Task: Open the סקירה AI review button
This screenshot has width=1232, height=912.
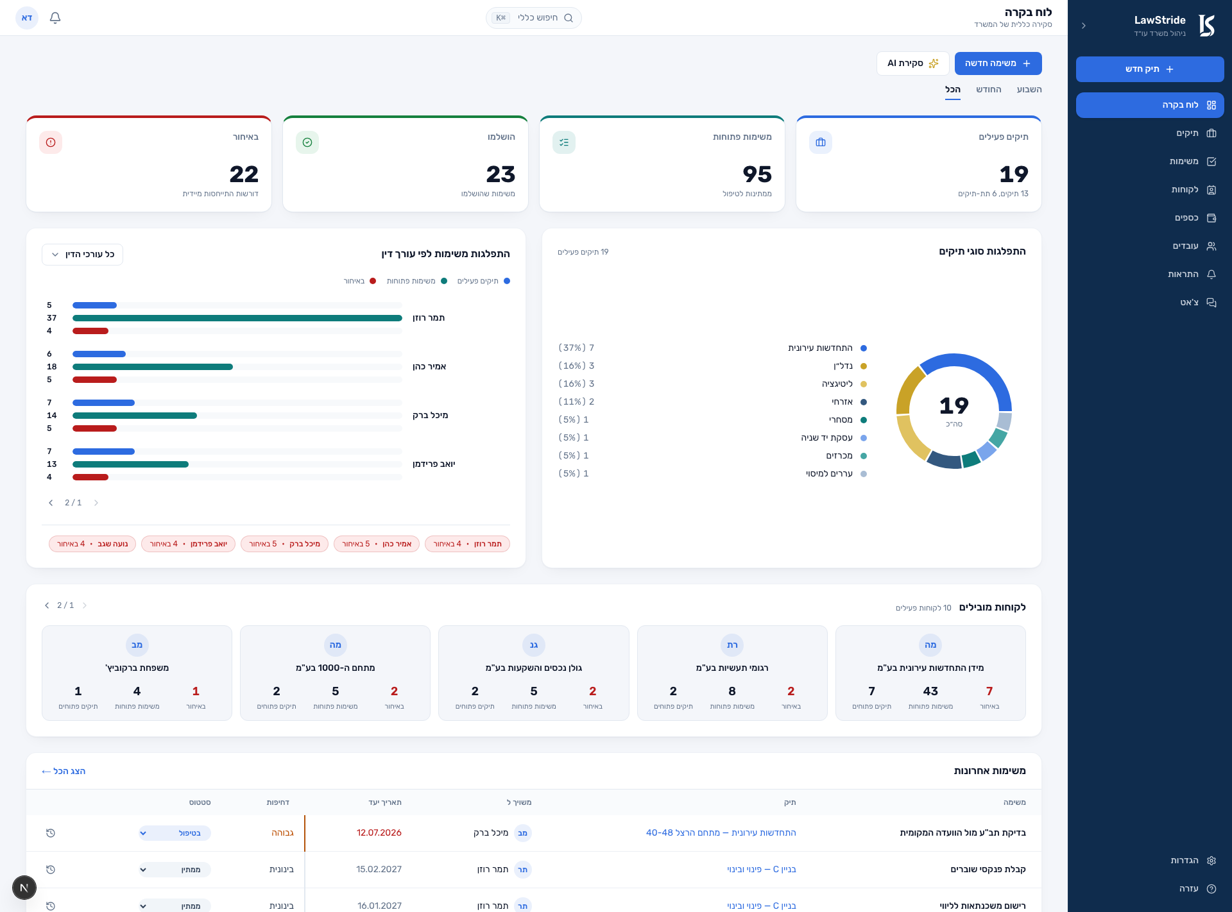Action: [x=912, y=63]
